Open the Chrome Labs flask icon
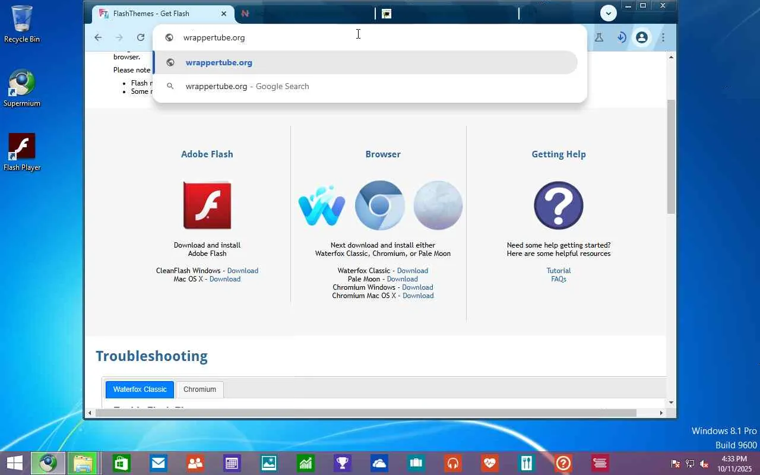 pos(599,37)
